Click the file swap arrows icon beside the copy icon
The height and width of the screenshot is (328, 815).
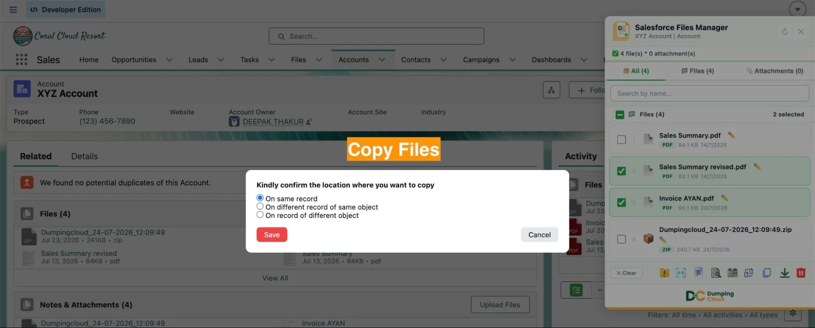[749, 273]
